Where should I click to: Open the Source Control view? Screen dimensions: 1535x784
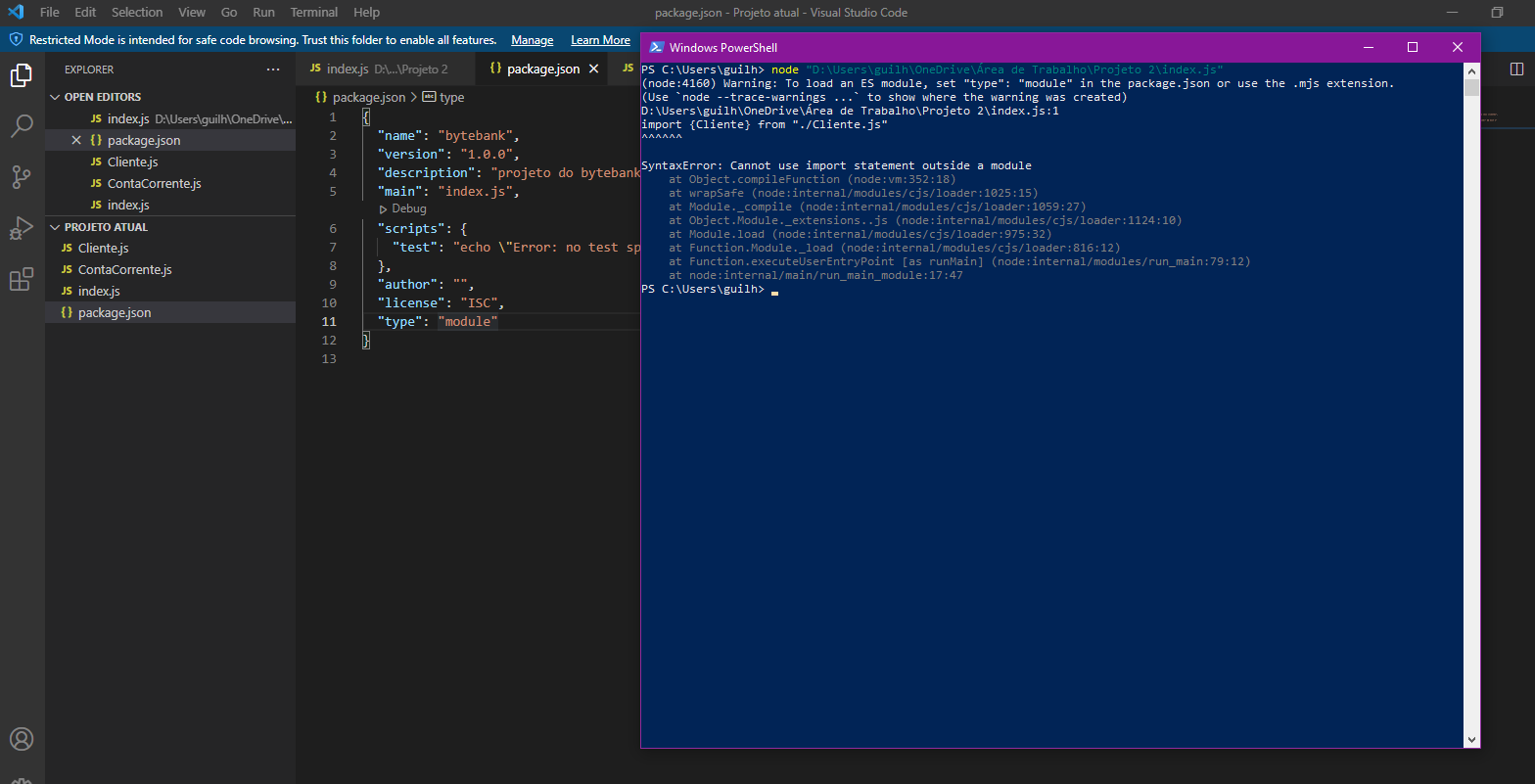[x=22, y=177]
